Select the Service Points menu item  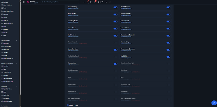click(x=7, y=72)
